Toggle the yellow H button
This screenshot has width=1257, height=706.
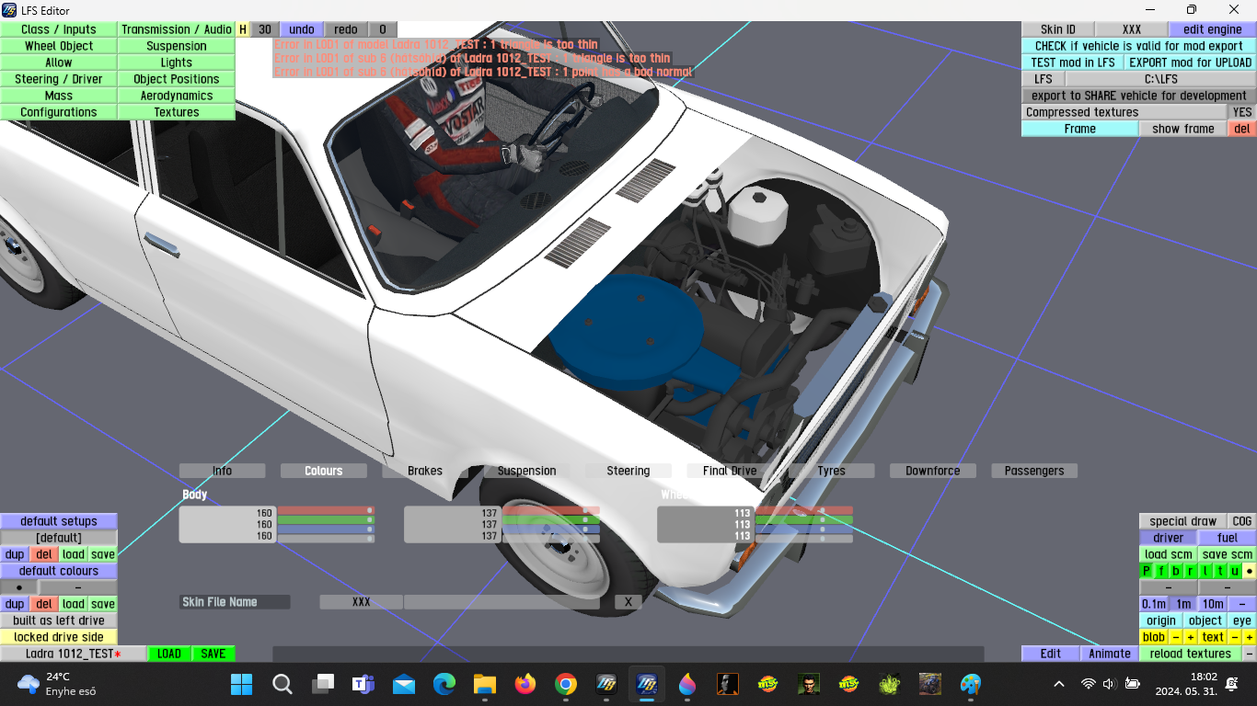243,29
